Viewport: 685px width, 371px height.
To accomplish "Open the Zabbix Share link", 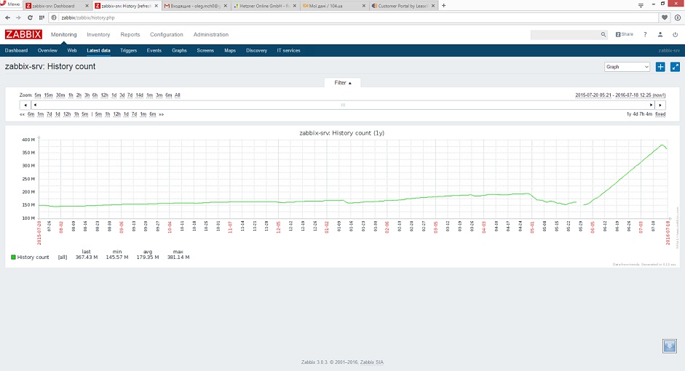I will pos(625,34).
